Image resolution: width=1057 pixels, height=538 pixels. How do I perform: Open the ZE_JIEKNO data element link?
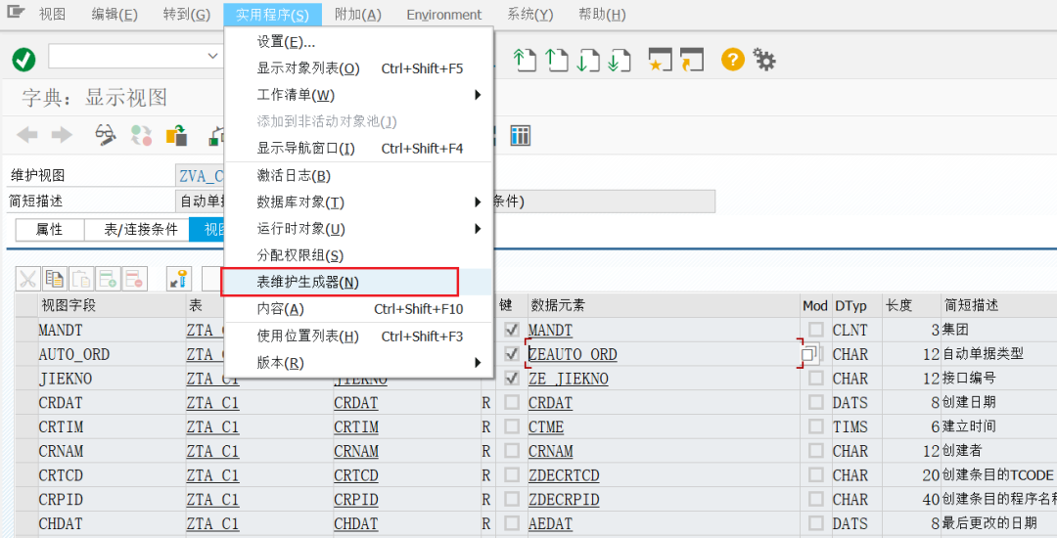pos(569,379)
